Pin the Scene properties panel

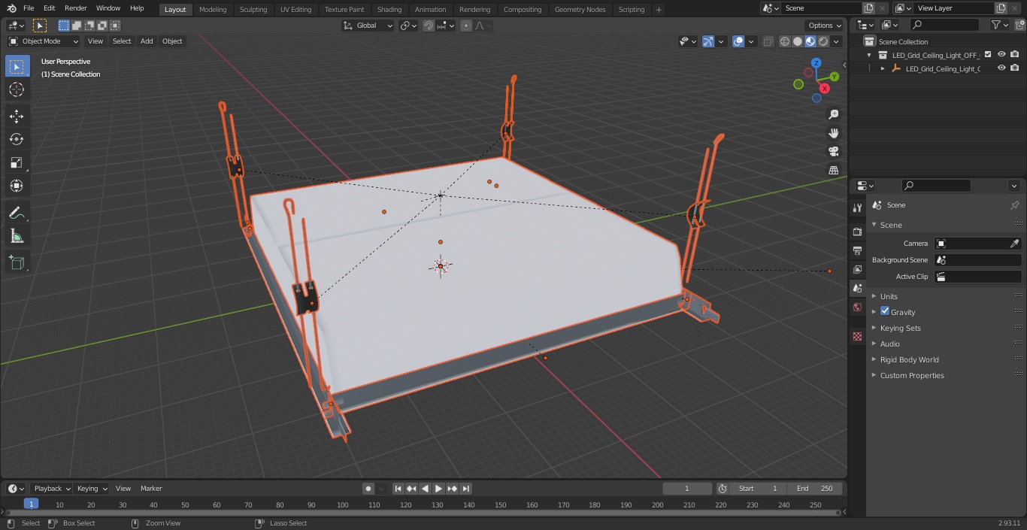(x=1014, y=205)
